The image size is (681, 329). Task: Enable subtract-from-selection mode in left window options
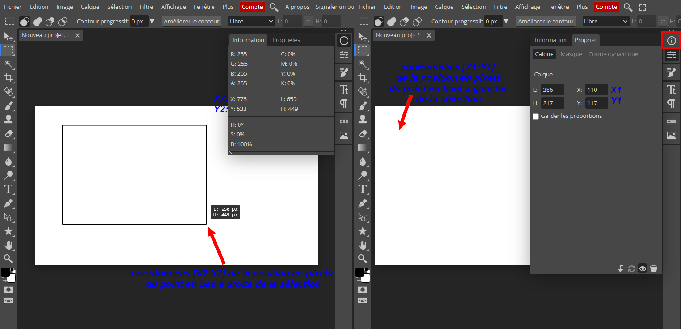[x=50, y=21]
